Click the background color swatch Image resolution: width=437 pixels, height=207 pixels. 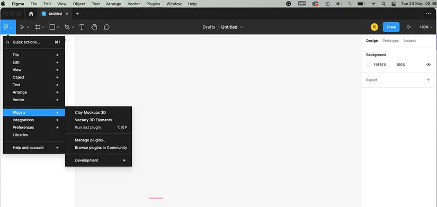[x=369, y=65]
